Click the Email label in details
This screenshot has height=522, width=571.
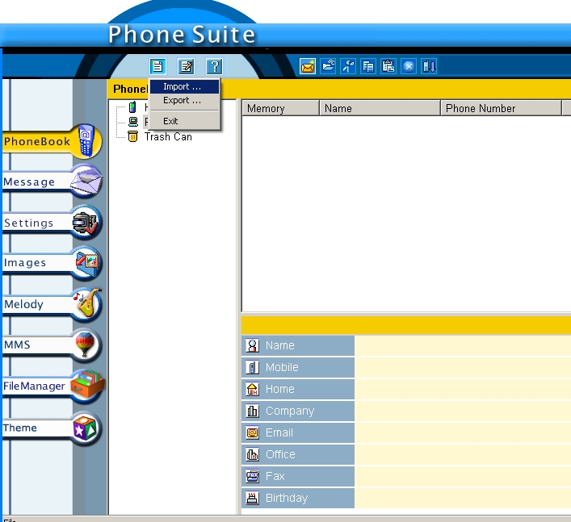(x=279, y=432)
